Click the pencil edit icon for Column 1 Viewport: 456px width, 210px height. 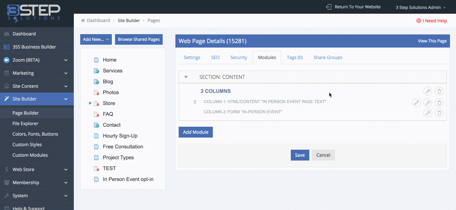pos(416,102)
